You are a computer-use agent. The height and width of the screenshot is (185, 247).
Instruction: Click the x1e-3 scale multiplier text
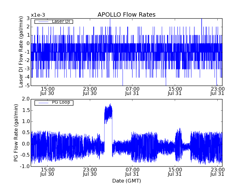38,15
